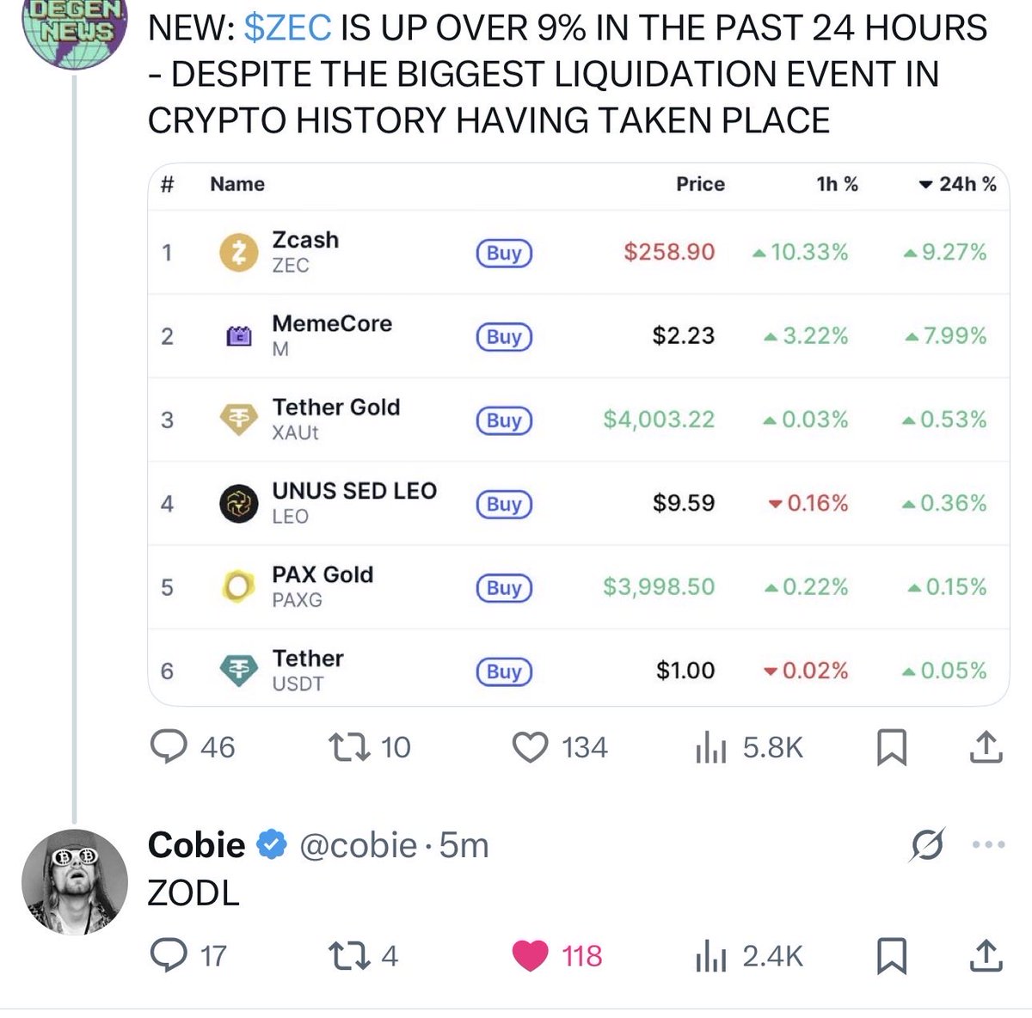Image resolution: width=1032 pixels, height=1018 pixels.
Task: Reply to Cobie's ZODL comment
Action: (x=169, y=955)
